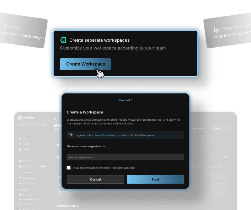Viewport: 251px width, 210px height.
Task: Click the app logo in background sidebar
Action: point(19,118)
